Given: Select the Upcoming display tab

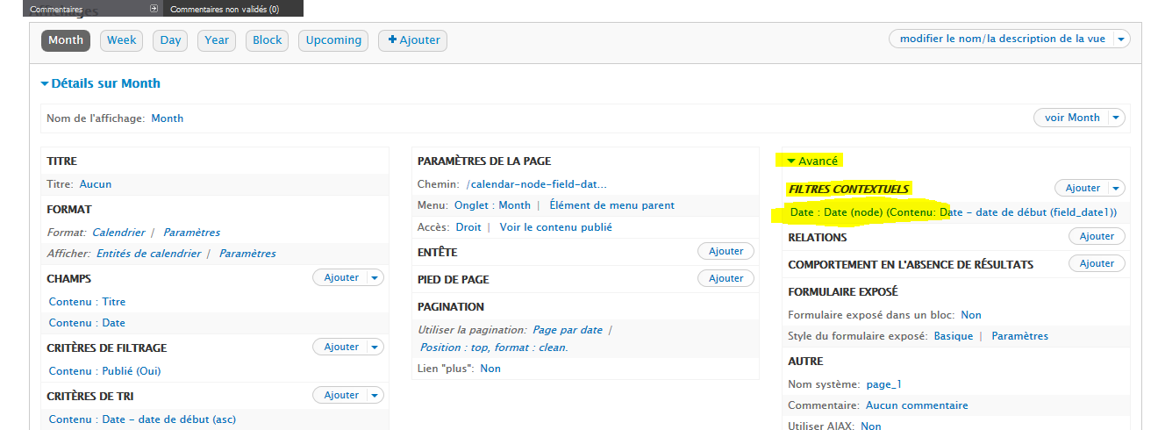Looking at the screenshot, I should pyautogui.click(x=333, y=40).
